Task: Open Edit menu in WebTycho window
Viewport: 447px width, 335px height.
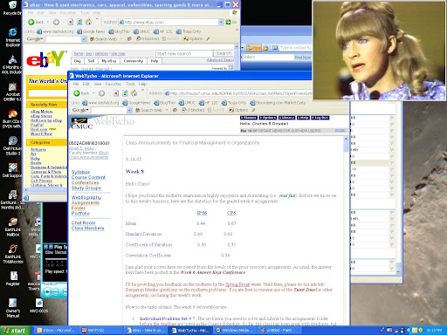Action: [x=86, y=84]
